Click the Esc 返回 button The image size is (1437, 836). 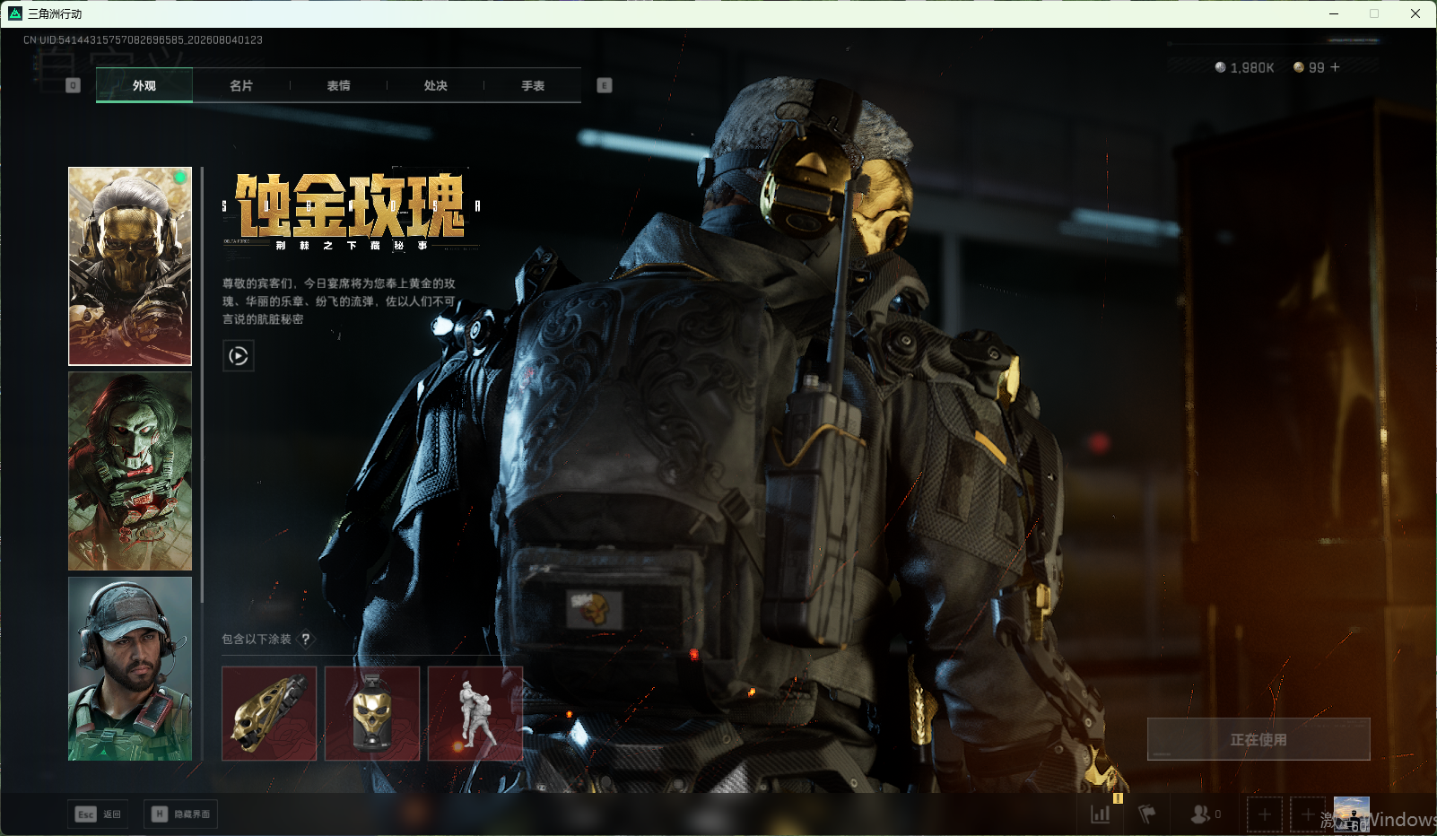pos(98,814)
